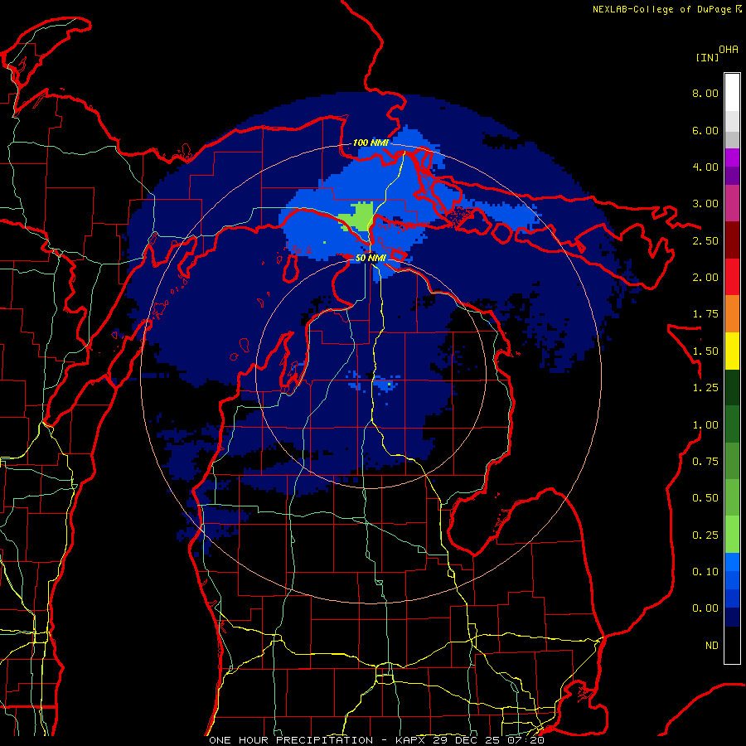Click the 8.00 legend value
The width and height of the screenshot is (746, 746).
(705, 93)
